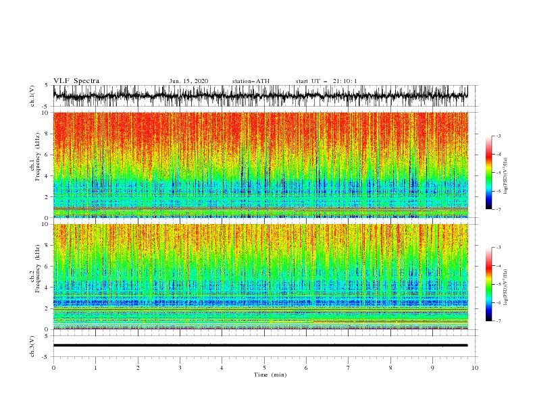The width and height of the screenshot is (535, 413).
Task: Click the "6" kHz tick on ch.1 frequency axis
Action: pyautogui.click(x=47, y=155)
